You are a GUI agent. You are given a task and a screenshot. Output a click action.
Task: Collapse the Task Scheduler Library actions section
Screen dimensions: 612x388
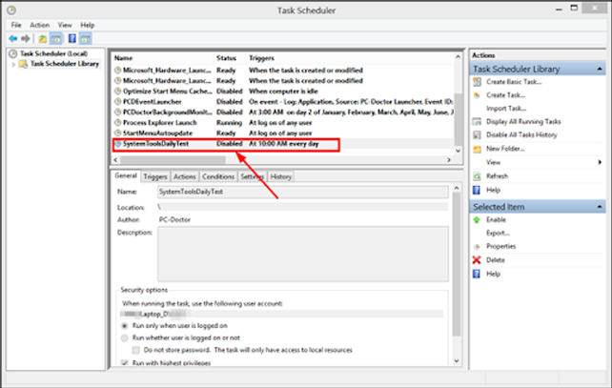pyautogui.click(x=600, y=69)
